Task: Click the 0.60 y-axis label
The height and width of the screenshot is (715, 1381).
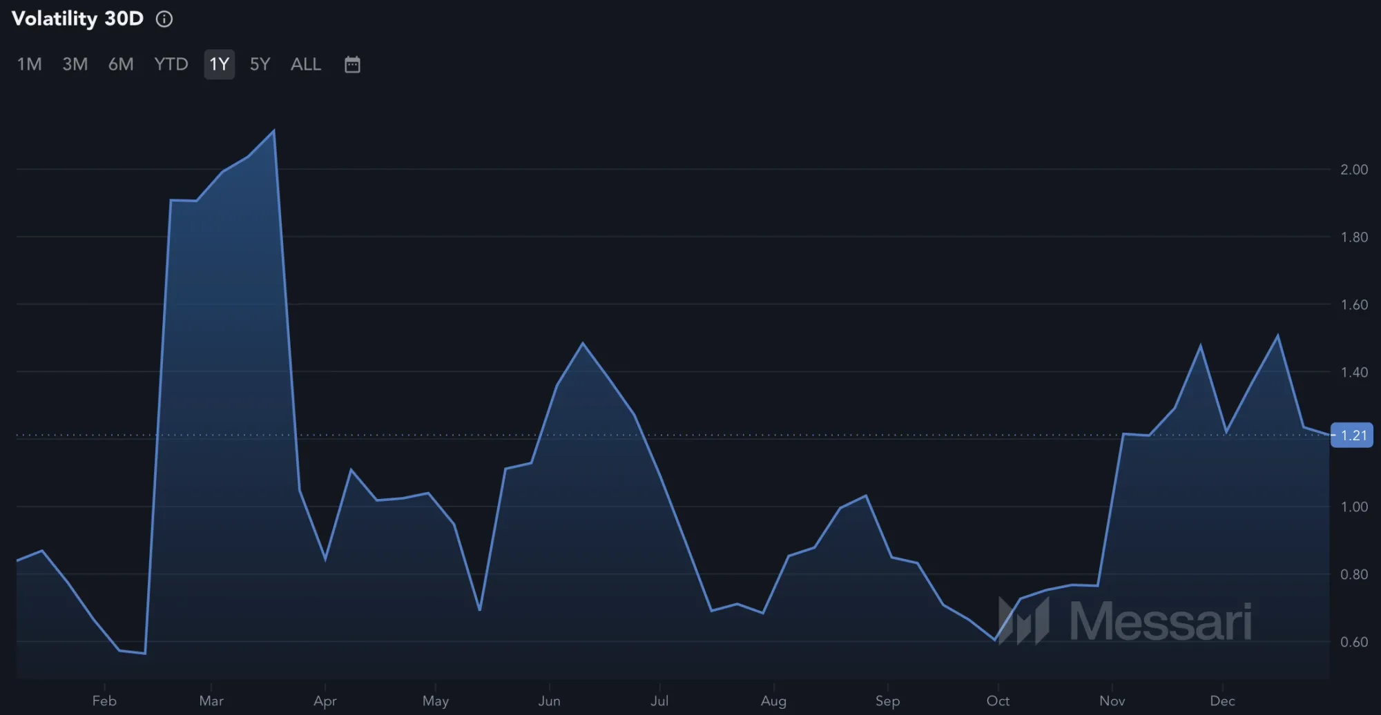Action: (1354, 643)
